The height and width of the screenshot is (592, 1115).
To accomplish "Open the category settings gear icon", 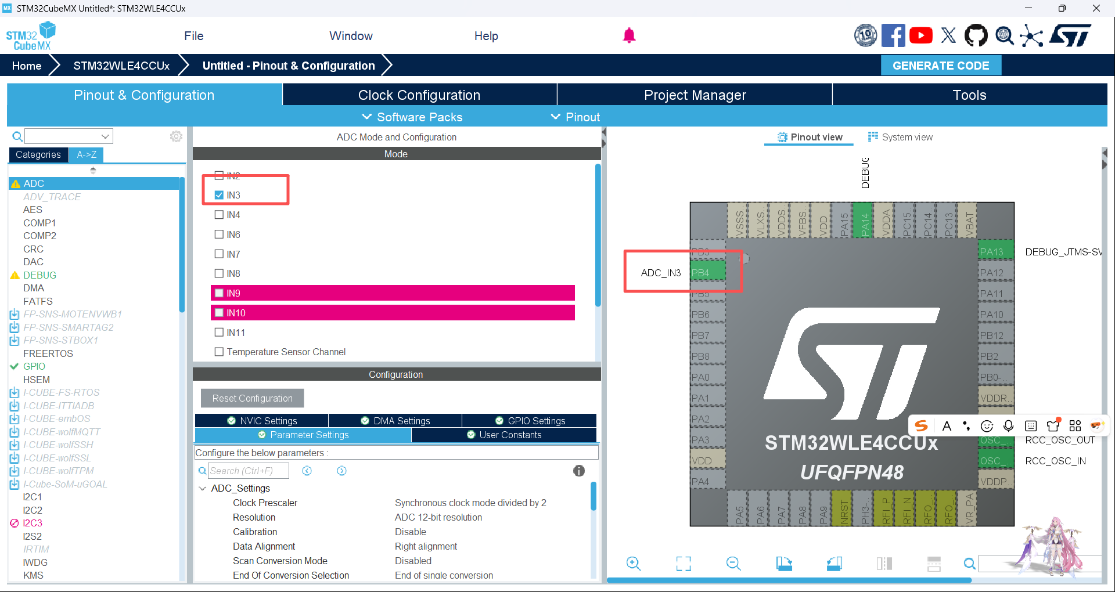I will [x=176, y=136].
